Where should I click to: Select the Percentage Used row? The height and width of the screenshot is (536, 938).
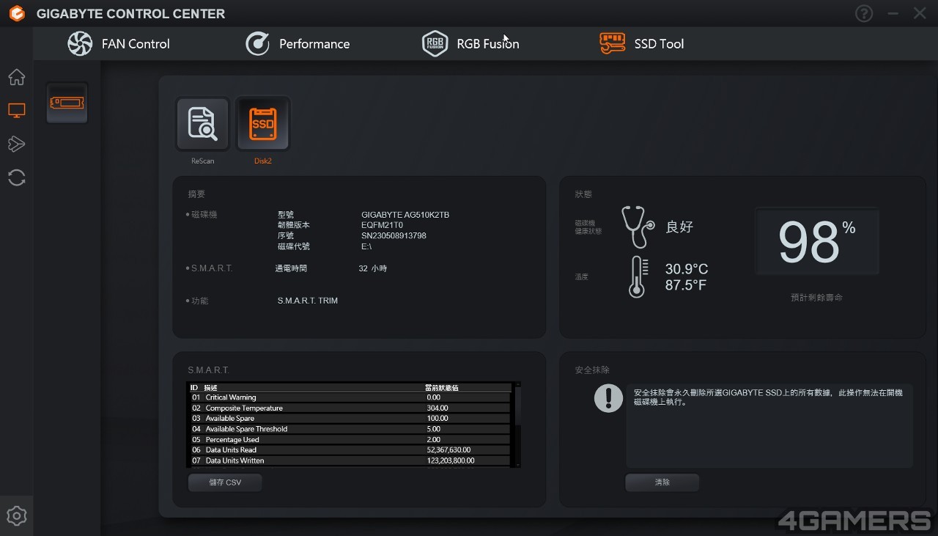[350, 440]
